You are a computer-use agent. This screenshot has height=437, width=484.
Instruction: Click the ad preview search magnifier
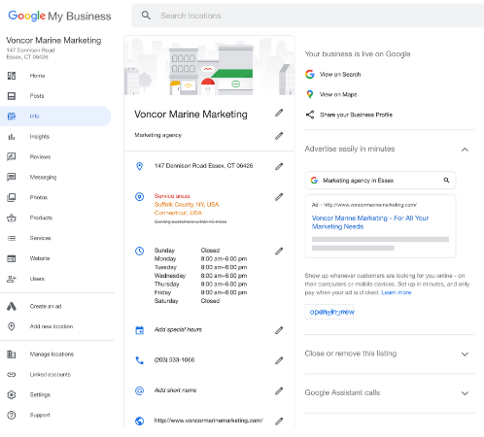pos(446,181)
